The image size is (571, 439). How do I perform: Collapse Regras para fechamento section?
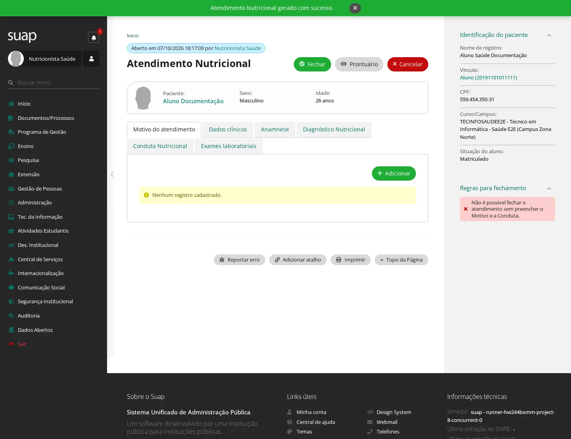click(x=549, y=189)
